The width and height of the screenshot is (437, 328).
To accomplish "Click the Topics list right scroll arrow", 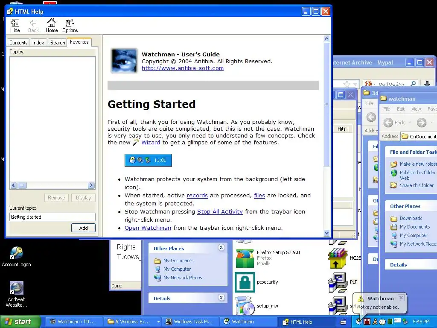I will pyautogui.click(x=91, y=185).
